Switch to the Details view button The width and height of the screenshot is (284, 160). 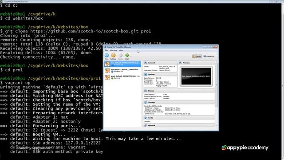[x=197, y=56]
